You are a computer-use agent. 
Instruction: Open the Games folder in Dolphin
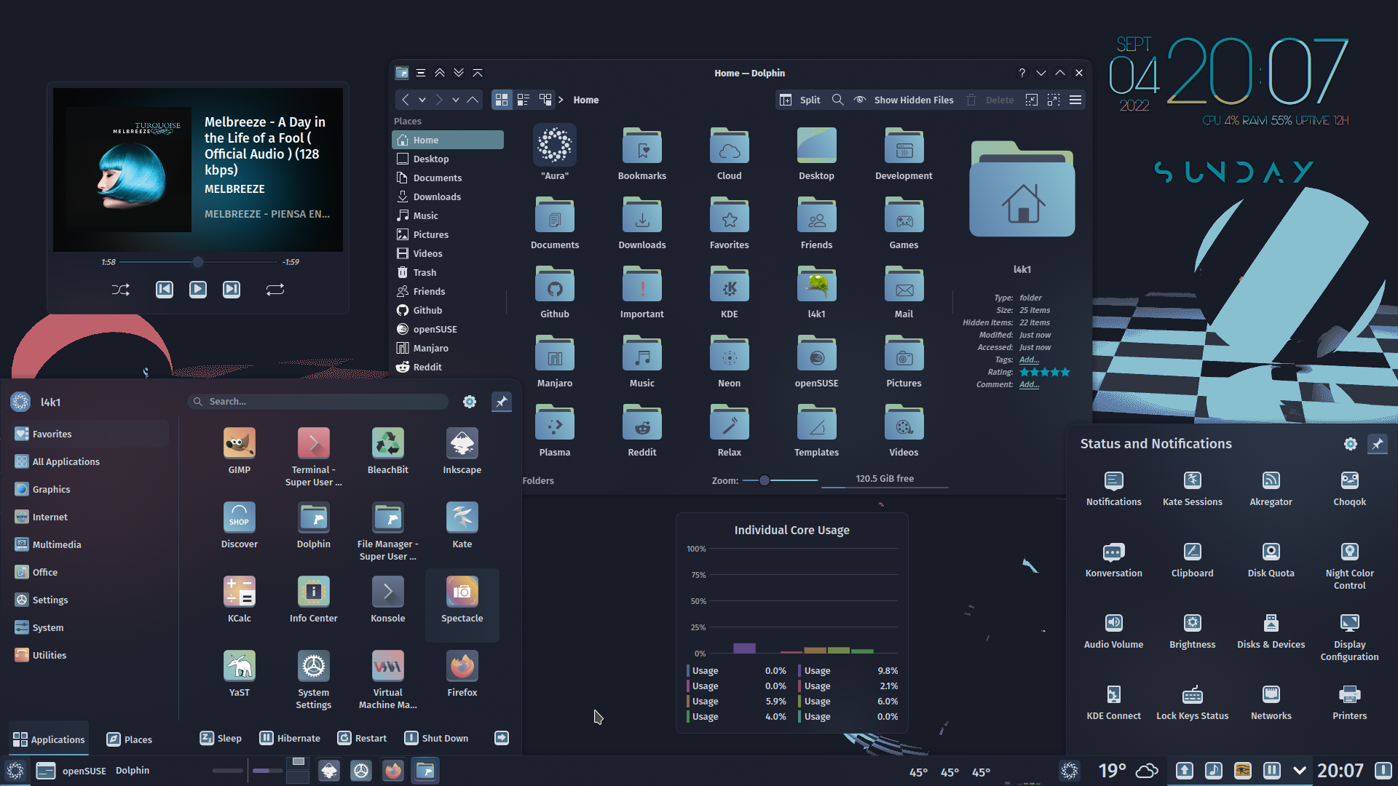tap(904, 224)
